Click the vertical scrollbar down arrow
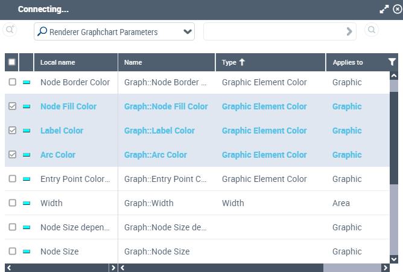Image resolution: width=403 pixels, height=272 pixels. point(394,259)
